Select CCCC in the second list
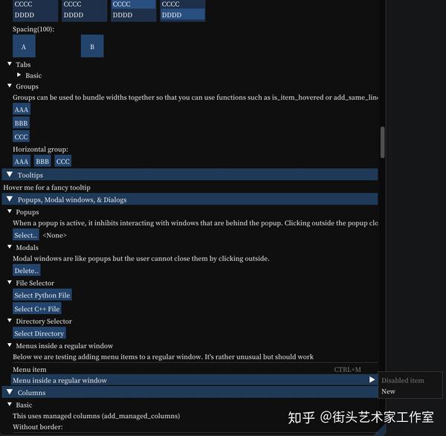The height and width of the screenshot is (436, 446). [x=85, y=4]
